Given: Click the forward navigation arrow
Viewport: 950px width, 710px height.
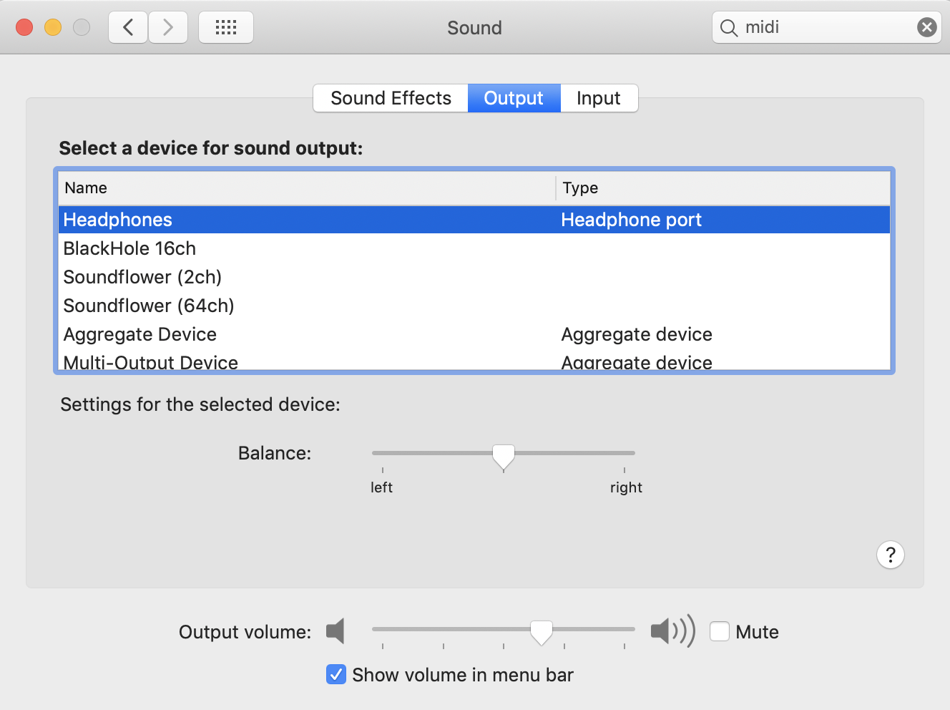Looking at the screenshot, I should [x=168, y=28].
